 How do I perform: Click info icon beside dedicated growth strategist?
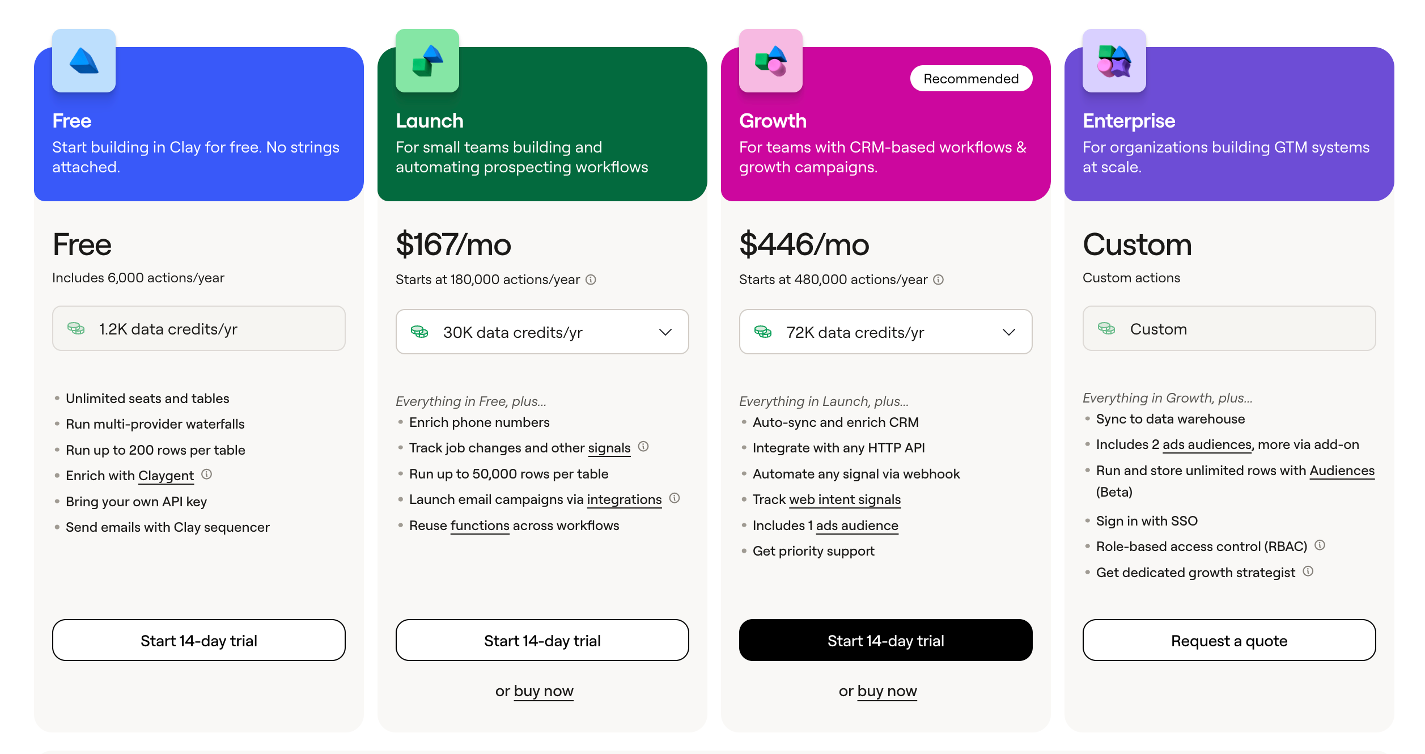coord(1308,571)
